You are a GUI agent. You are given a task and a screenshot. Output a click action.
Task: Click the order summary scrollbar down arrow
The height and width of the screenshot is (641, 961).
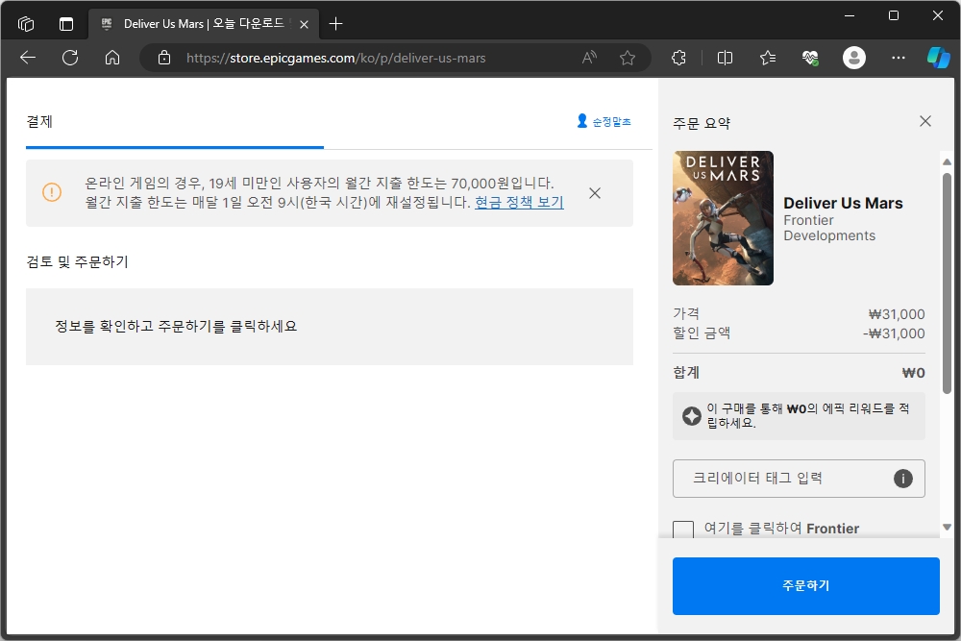click(x=947, y=527)
